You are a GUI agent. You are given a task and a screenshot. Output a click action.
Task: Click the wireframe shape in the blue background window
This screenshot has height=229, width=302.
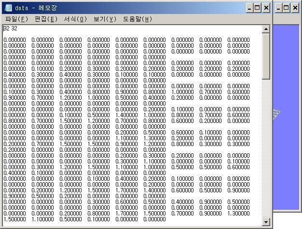click(276, 114)
